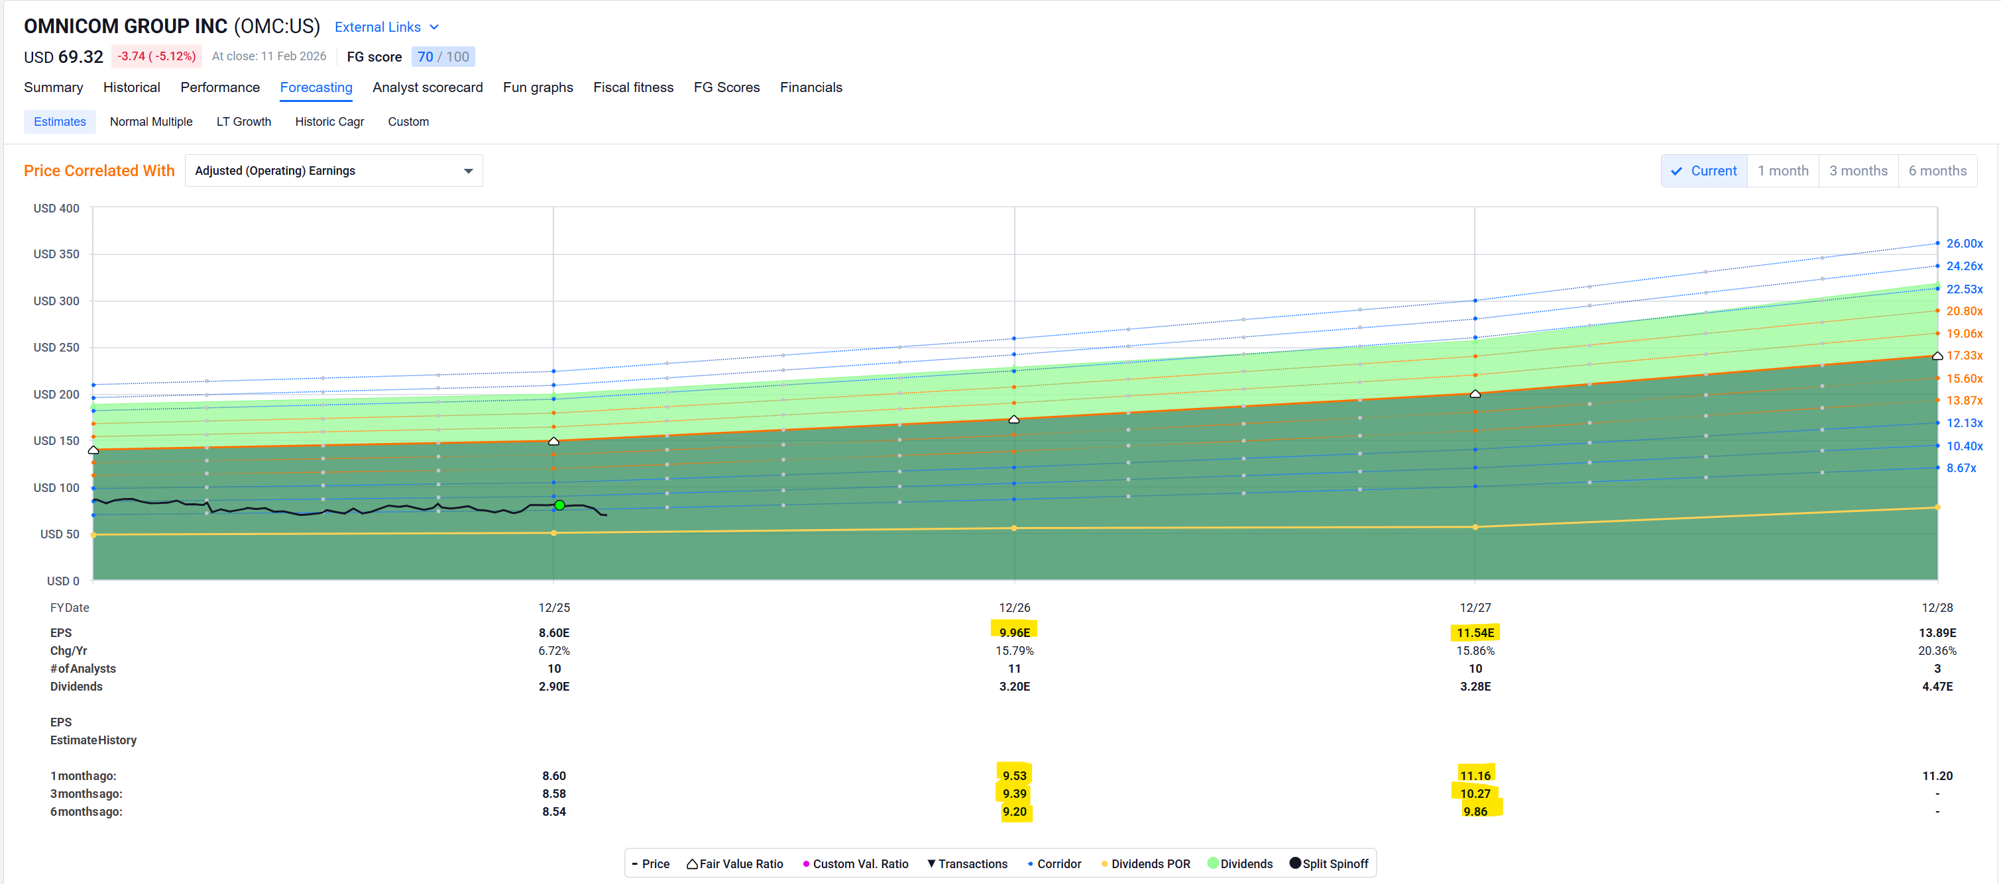Toggle the Split Spinoff black circle legend icon
Viewport: 2001px width, 884px height.
point(1295,863)
